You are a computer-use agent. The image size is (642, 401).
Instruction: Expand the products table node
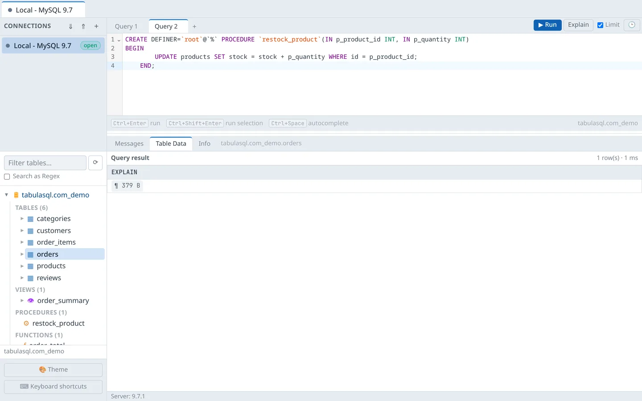22,266
